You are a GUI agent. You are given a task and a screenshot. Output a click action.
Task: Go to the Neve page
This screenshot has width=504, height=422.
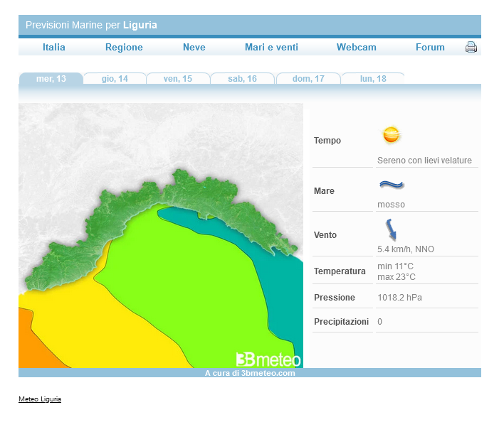(x=194, y=48)
